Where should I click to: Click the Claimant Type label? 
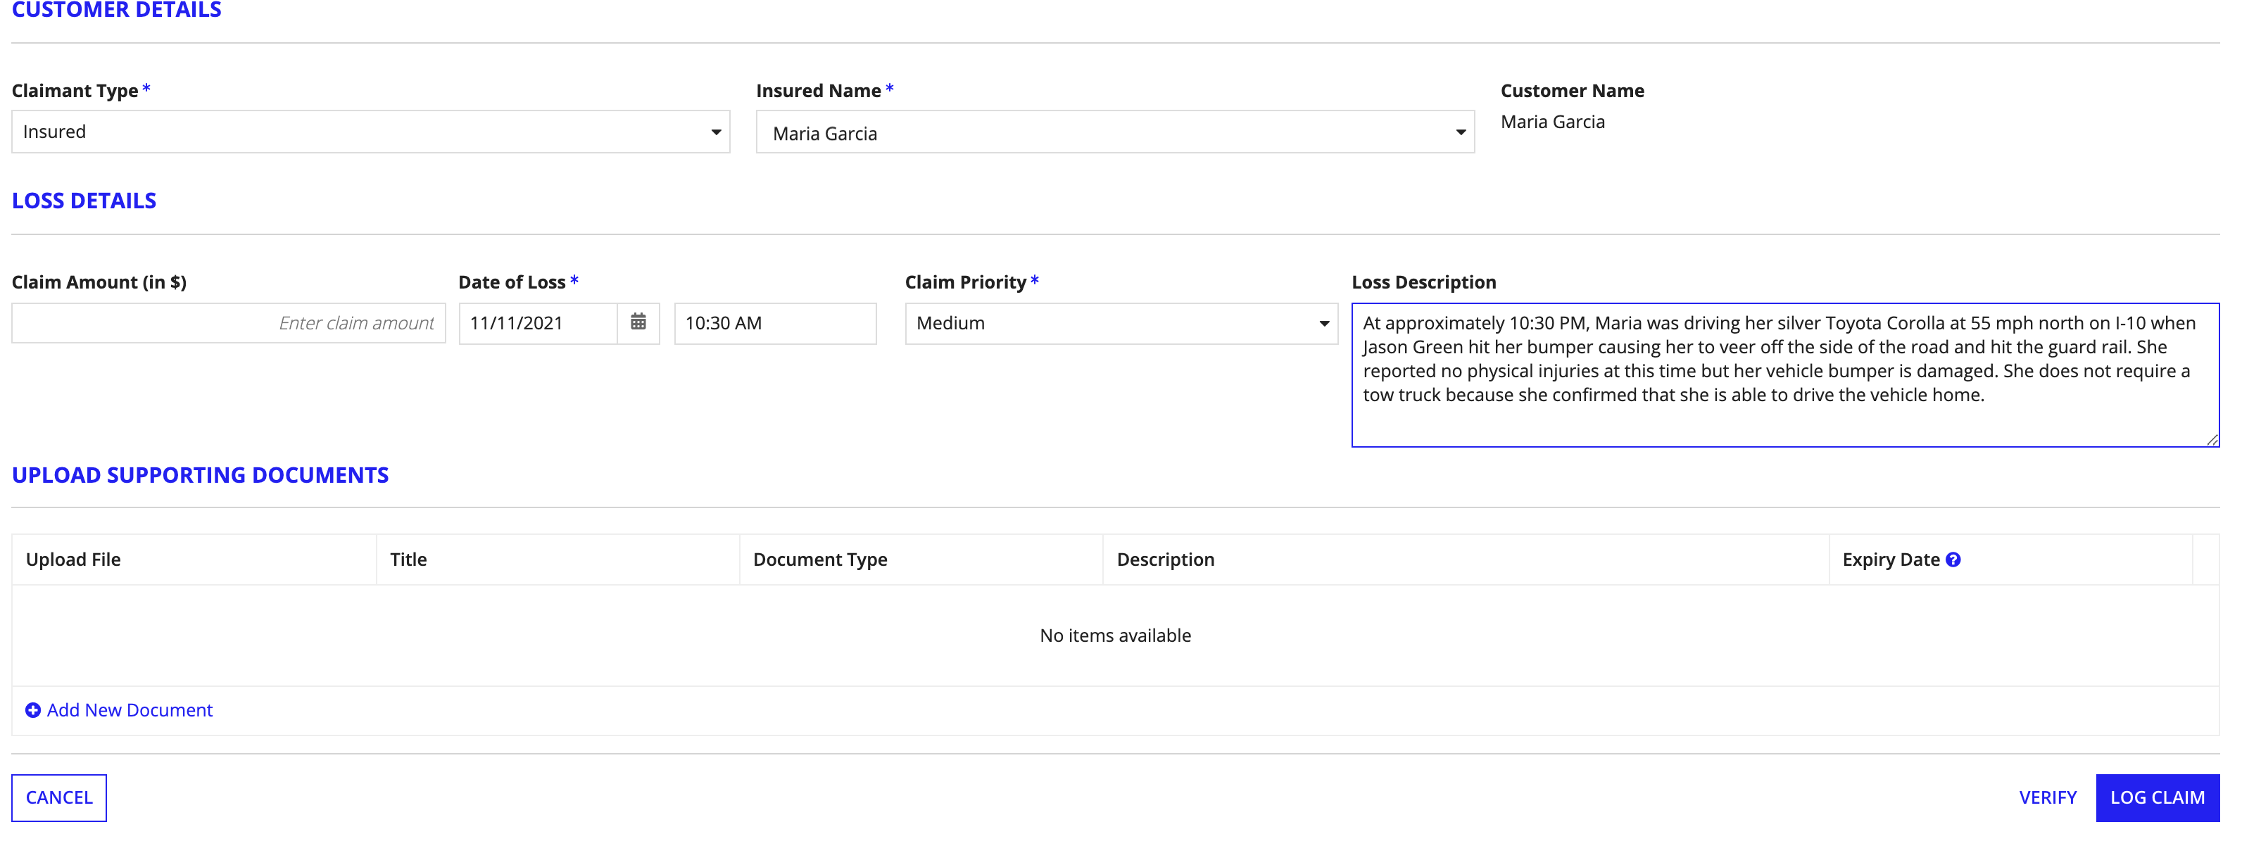[75, 90]
